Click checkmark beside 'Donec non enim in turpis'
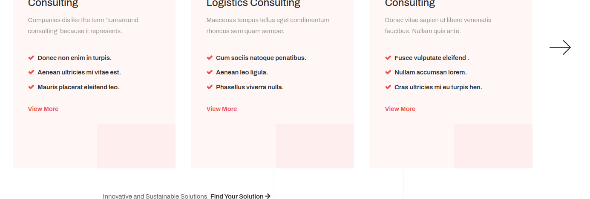This screenshot has width=590, height=199. [x=31, y=58]
